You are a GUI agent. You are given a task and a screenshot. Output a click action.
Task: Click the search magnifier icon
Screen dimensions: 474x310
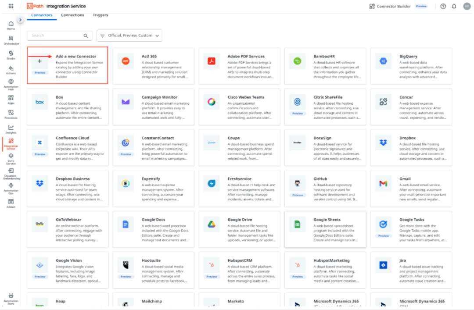86,36
